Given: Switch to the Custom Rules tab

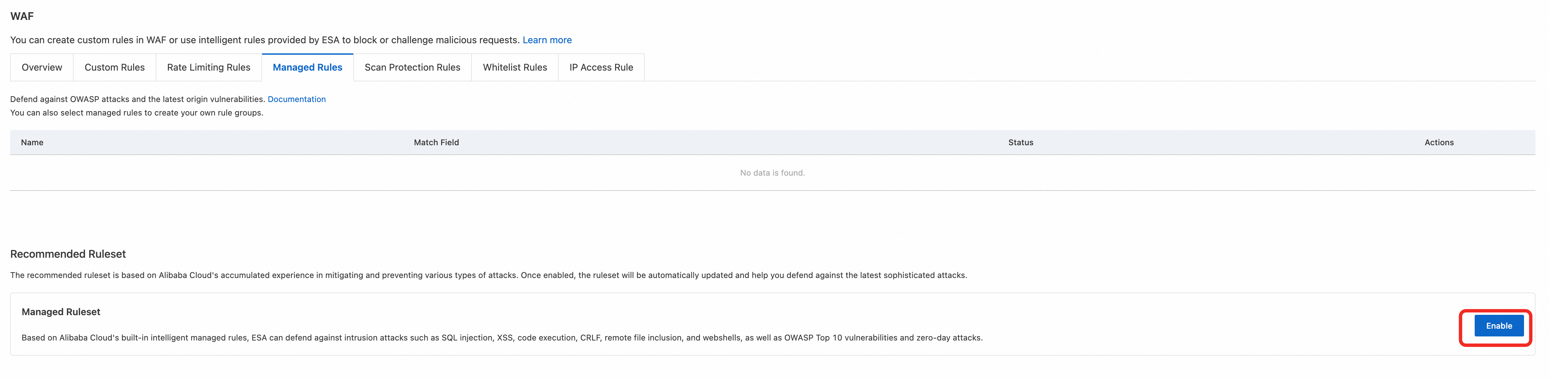Looking at the screenshot, I should (114, 67).
